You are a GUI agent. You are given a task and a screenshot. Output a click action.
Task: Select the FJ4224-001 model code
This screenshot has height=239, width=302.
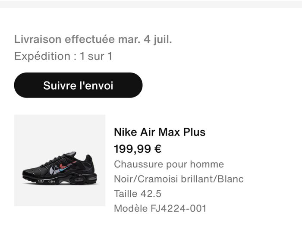(178, 209)
